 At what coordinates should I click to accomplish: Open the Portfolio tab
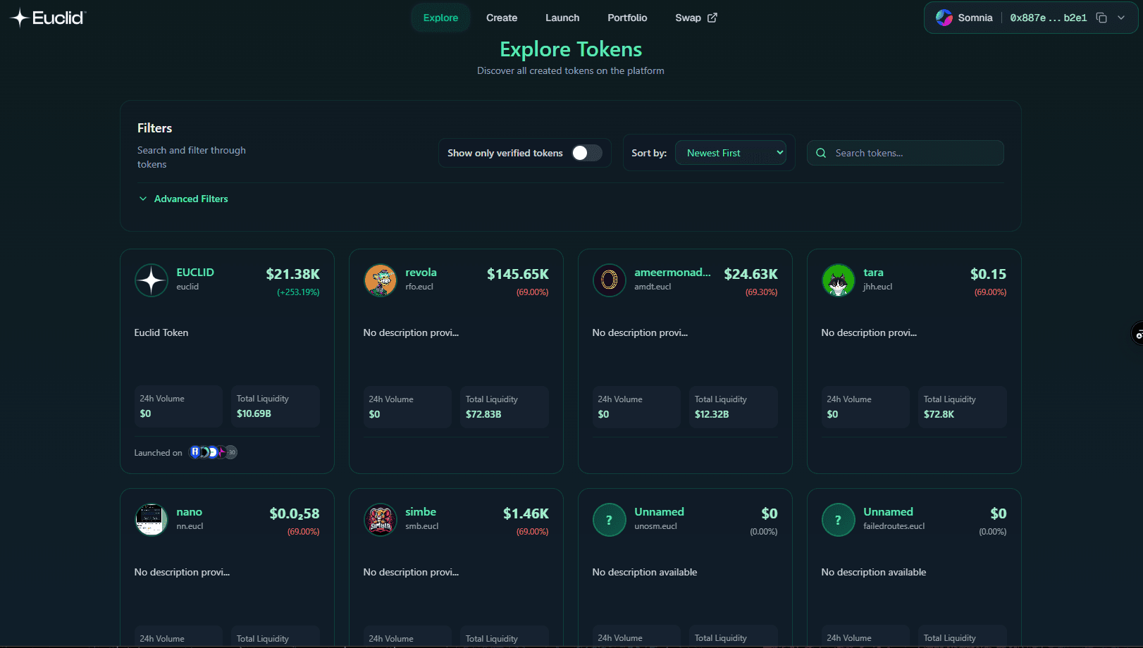[627, 18]
